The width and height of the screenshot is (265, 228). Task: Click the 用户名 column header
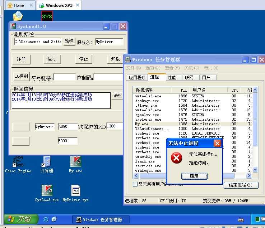click(209, 90)
